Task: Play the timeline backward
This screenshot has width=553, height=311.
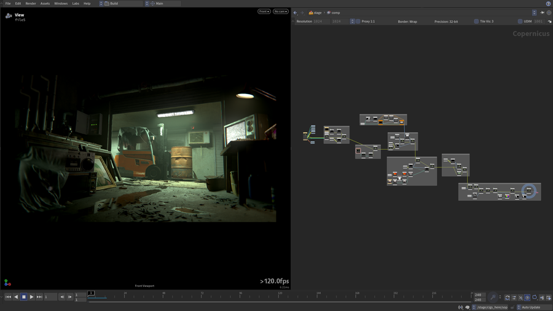Action: point(16,297)
